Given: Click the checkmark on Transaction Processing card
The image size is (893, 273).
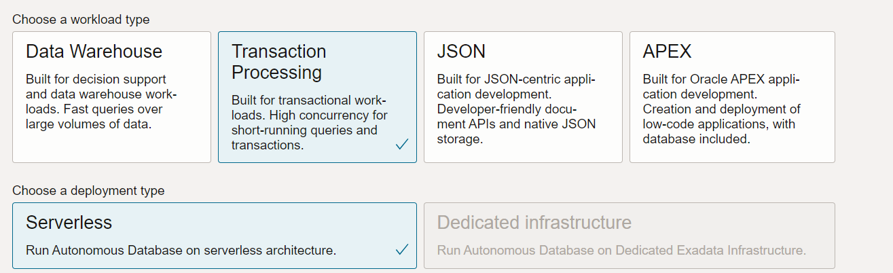Looking at the screenshot, I should 402,144.
